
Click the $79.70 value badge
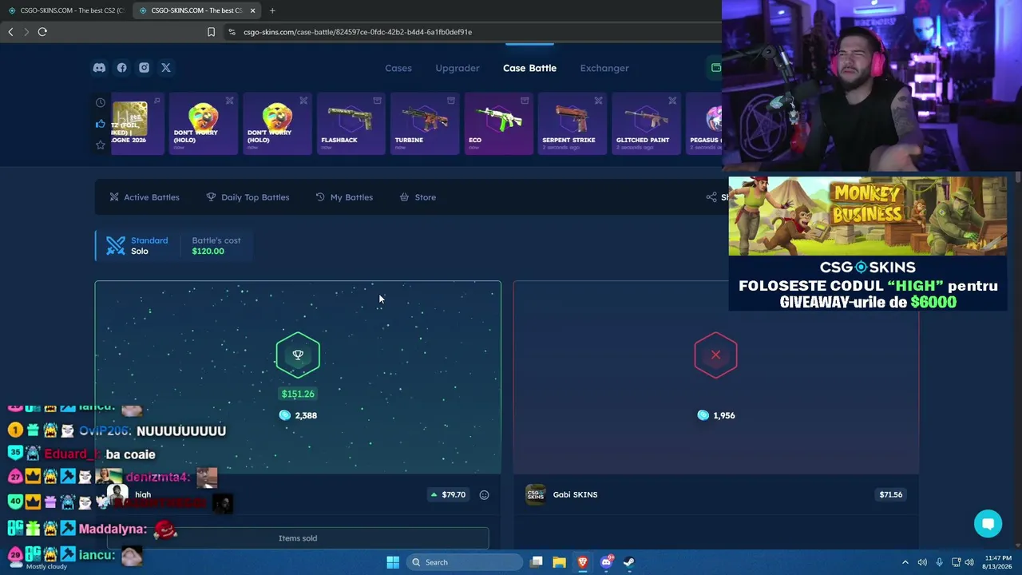pos(448,495)
